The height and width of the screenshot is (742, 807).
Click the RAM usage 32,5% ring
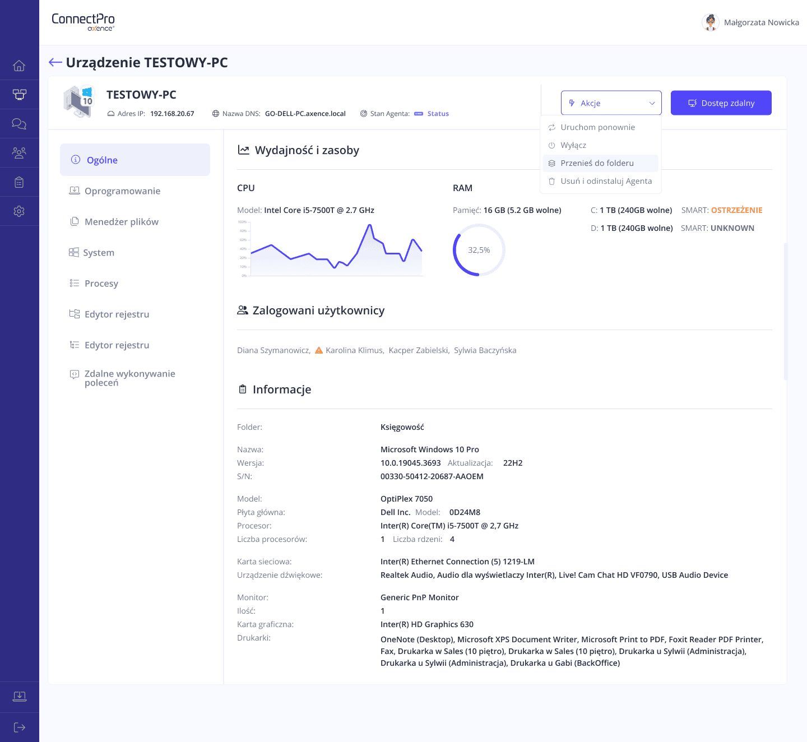tap(479, 250)
